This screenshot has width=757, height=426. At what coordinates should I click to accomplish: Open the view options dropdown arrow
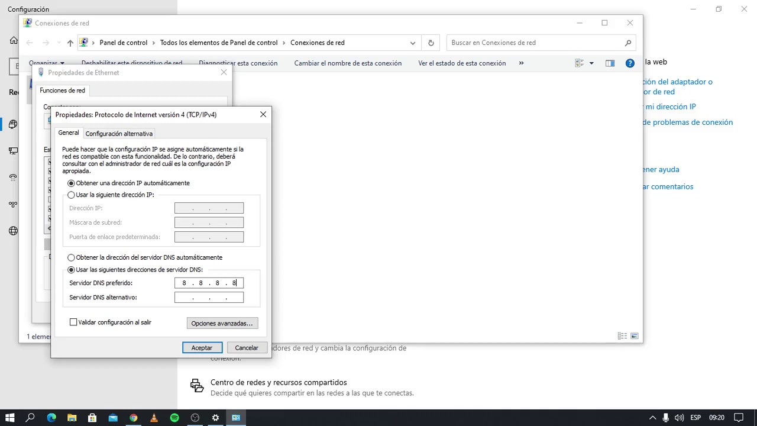click(x=591, y=63)
